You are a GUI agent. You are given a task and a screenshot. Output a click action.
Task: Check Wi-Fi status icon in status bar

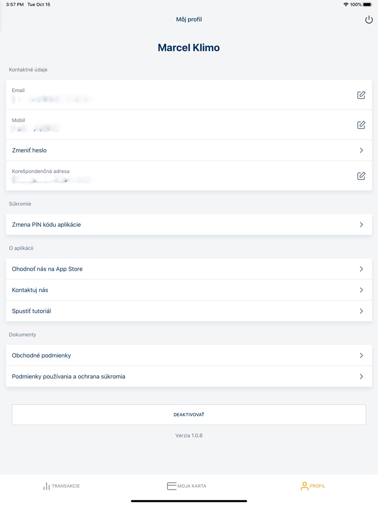coord(346,5)
